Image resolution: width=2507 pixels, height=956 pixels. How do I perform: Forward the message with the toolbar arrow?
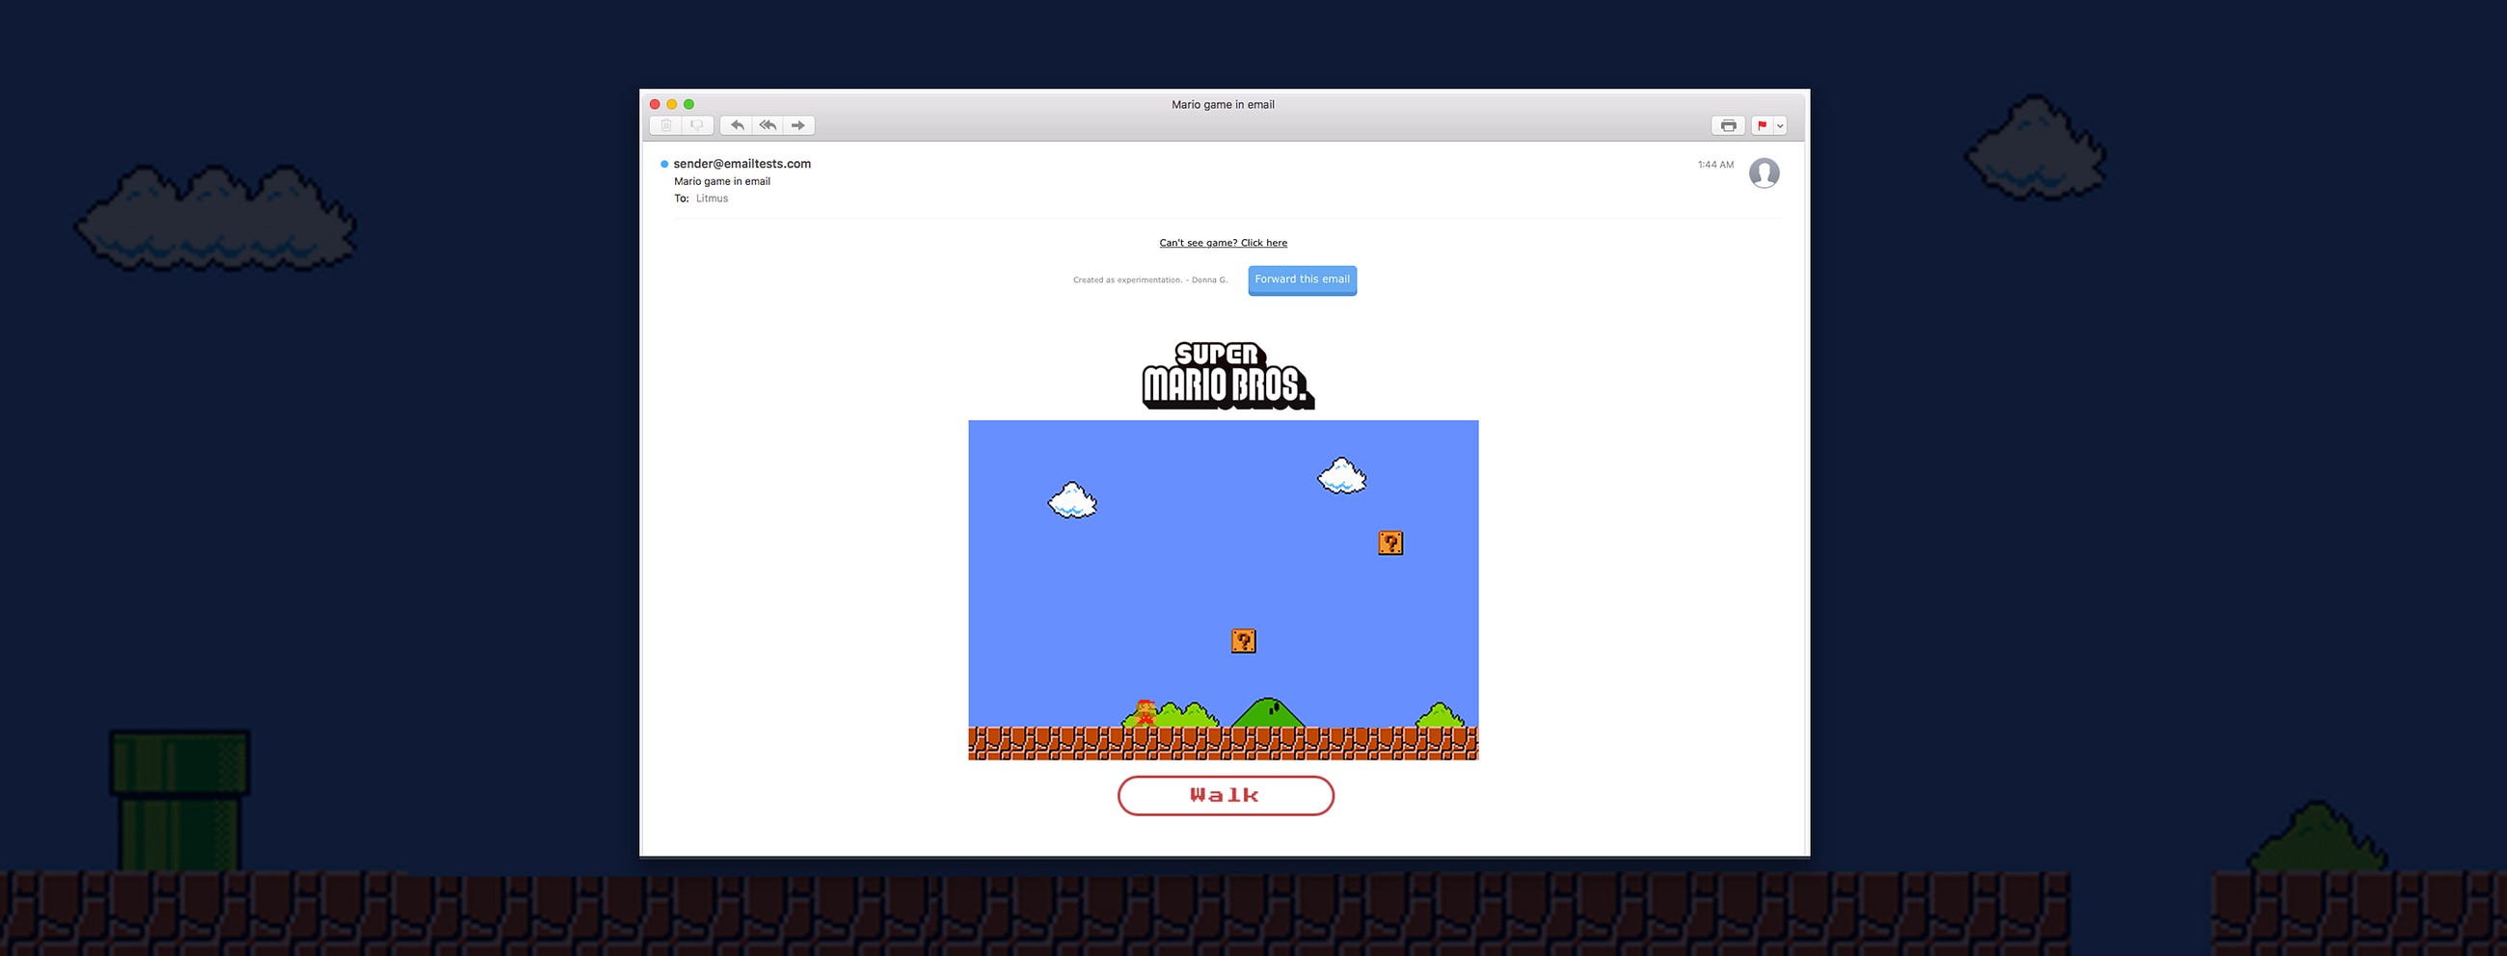[799, 125]
